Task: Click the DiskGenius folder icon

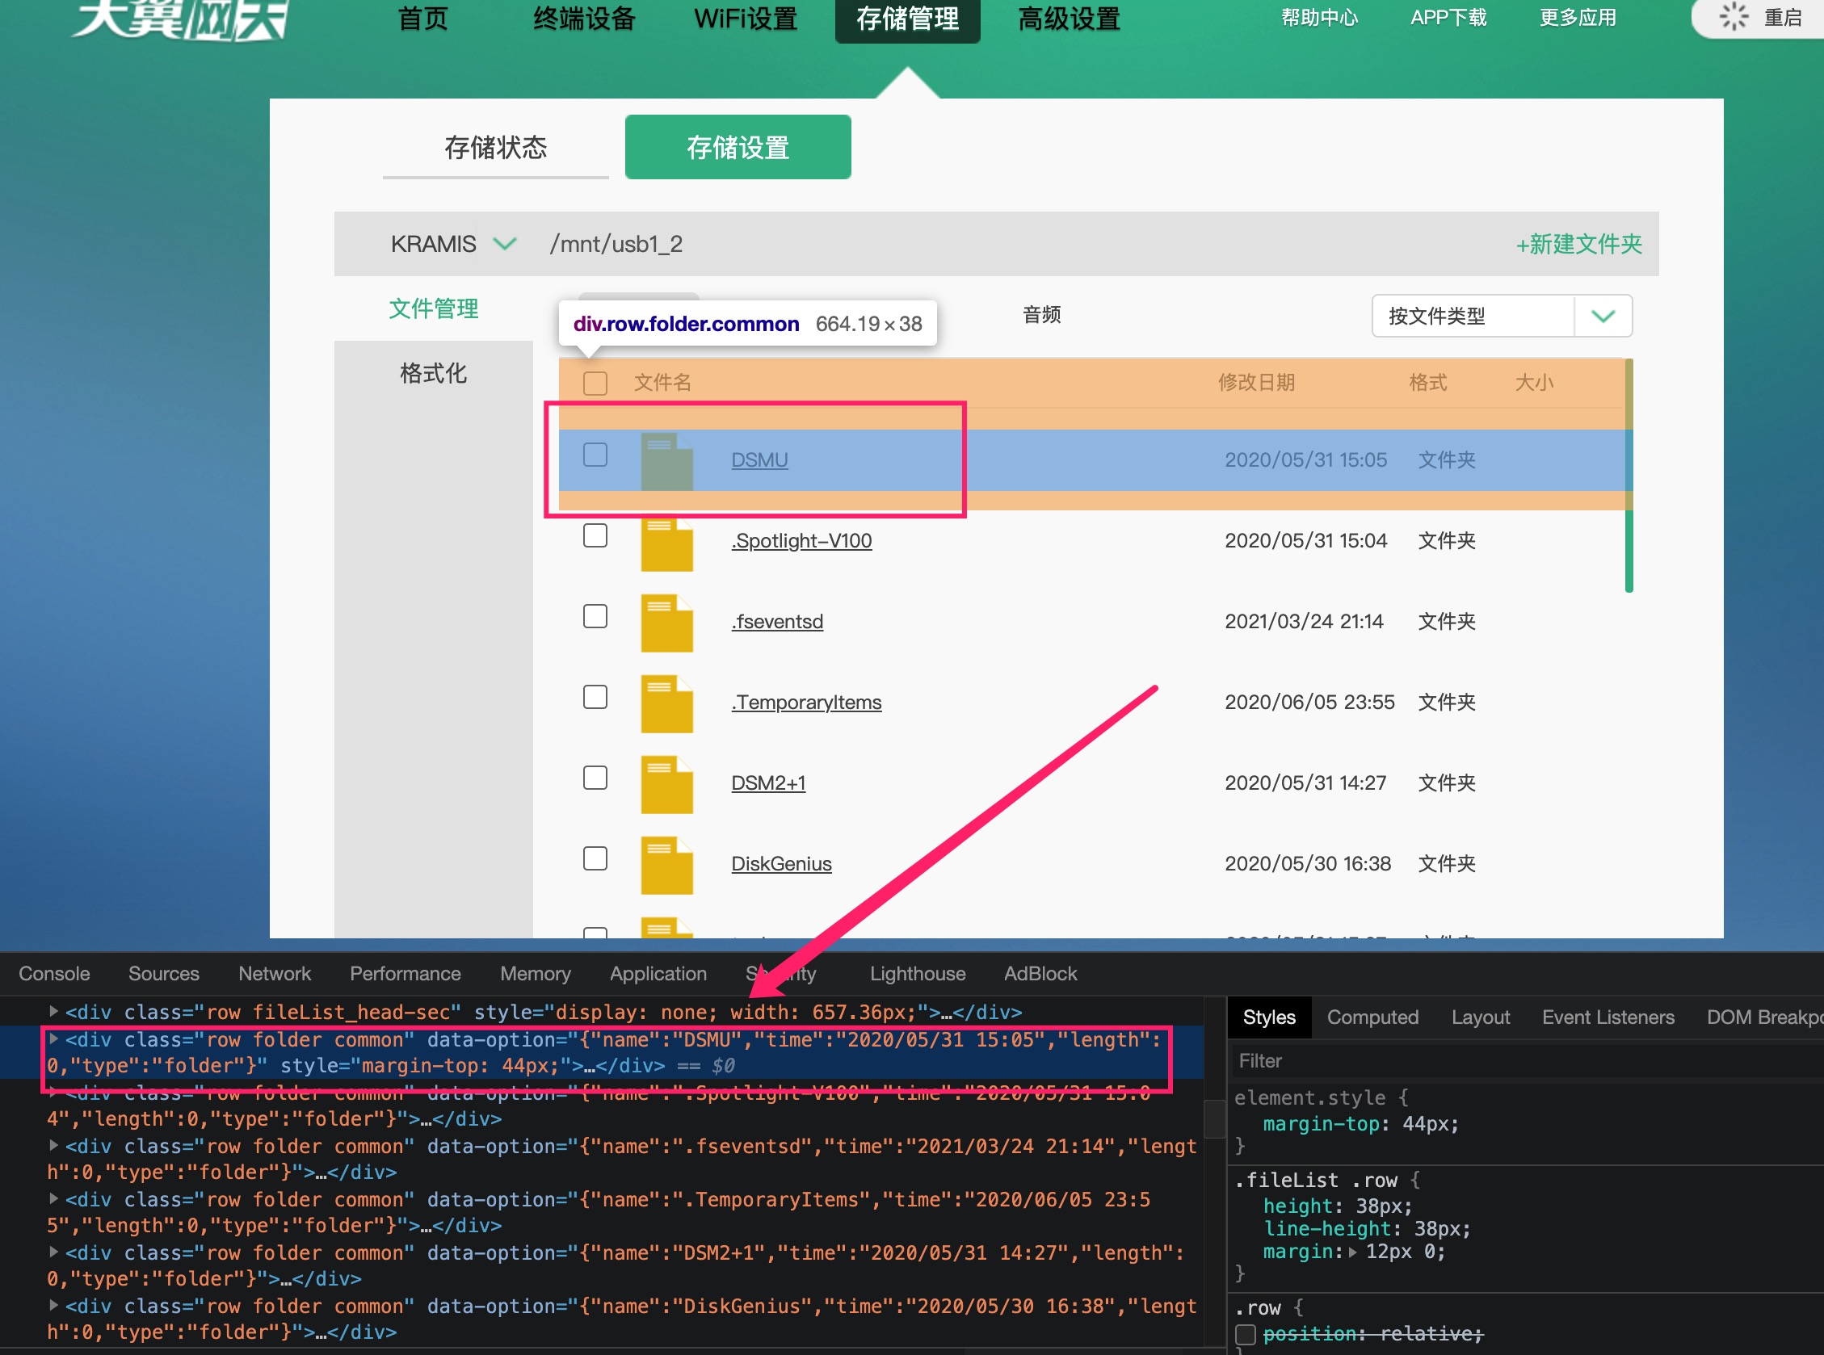Action: click(666, 866)
